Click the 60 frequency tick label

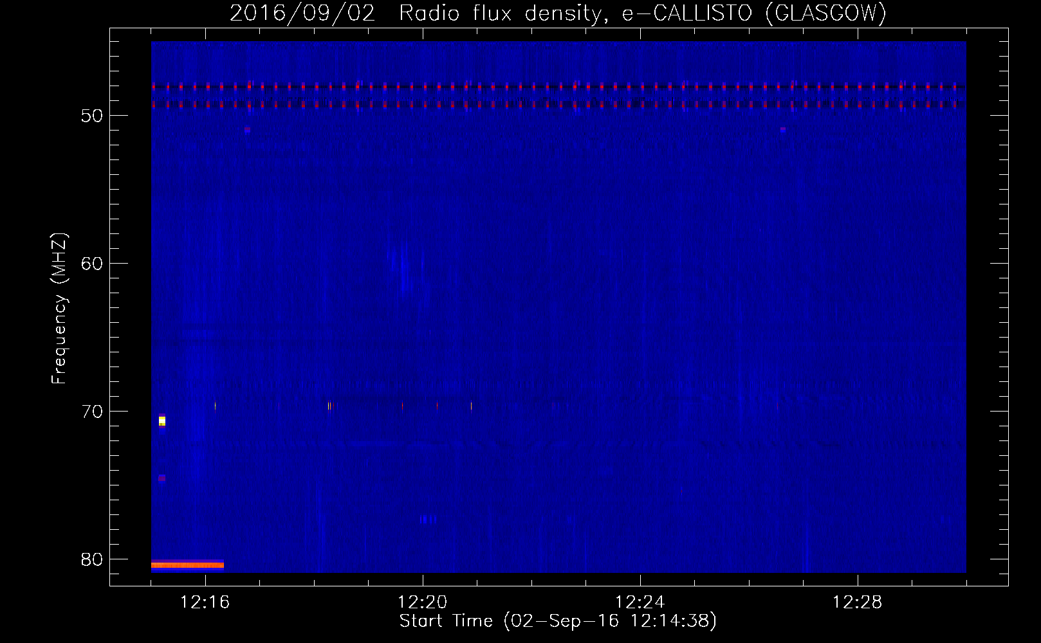(x=92, y=264)
